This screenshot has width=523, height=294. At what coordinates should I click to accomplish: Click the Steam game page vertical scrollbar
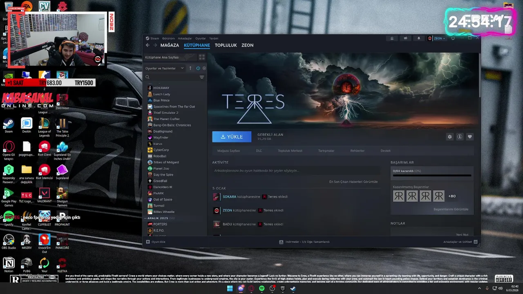pos(479,76)
